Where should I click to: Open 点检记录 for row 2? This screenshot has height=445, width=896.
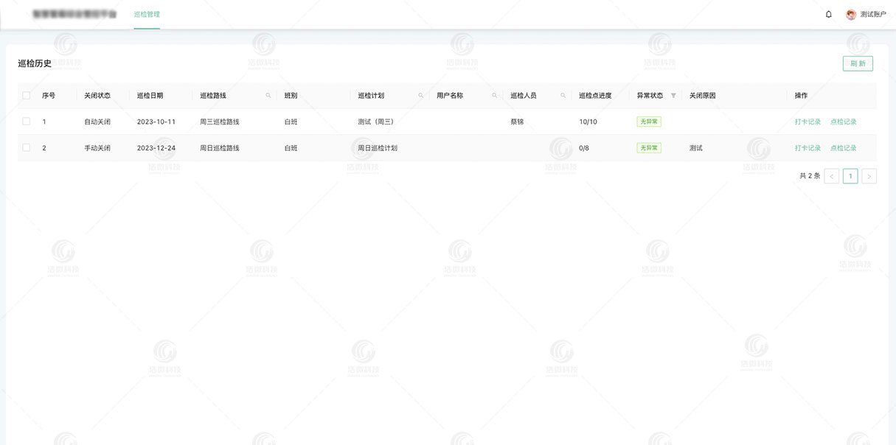tap(844, 147)
